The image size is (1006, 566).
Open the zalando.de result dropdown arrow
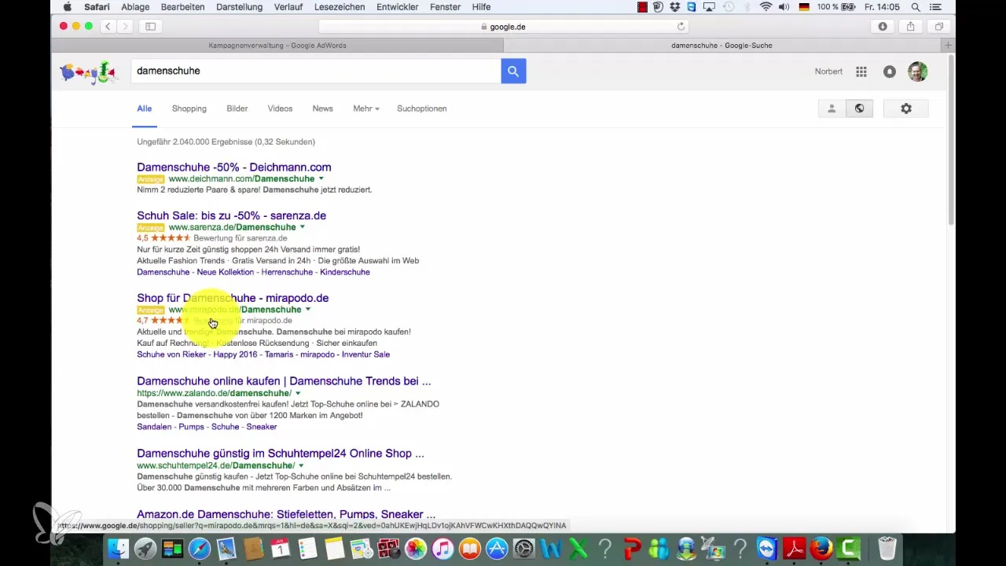[298, 393]
